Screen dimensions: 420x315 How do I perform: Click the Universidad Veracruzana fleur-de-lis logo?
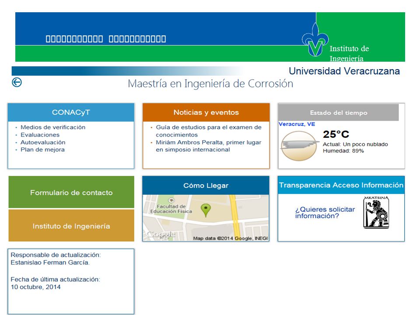[x=315, y=40]
